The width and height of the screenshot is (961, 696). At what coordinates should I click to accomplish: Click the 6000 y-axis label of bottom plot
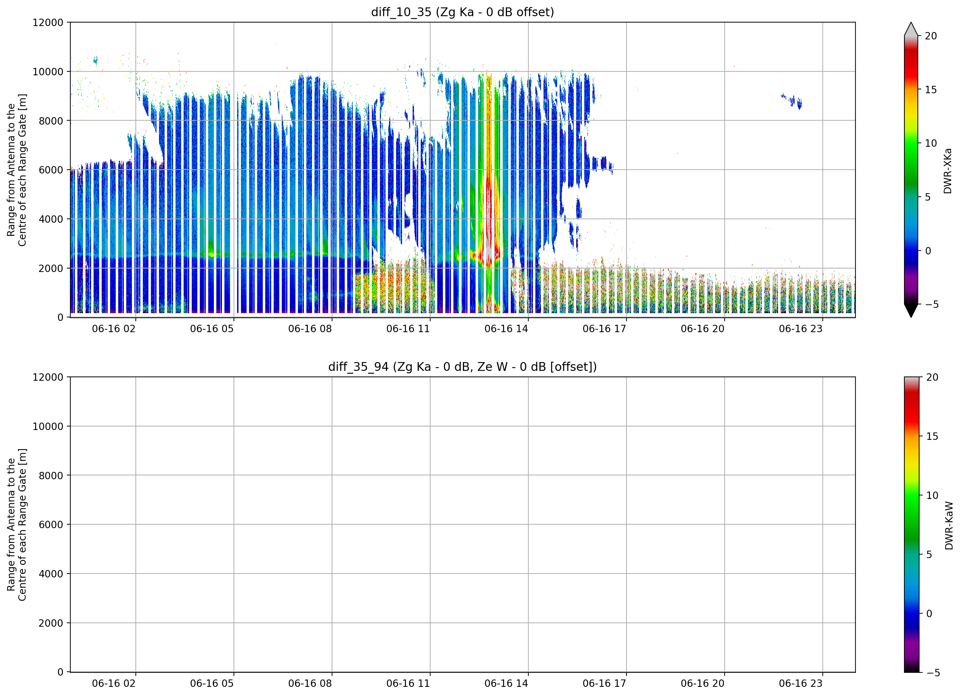[x=51, y=525]
